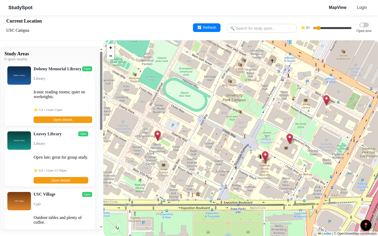Focus the Search for study spots field
378x236 pixels.
coord(262,28)
